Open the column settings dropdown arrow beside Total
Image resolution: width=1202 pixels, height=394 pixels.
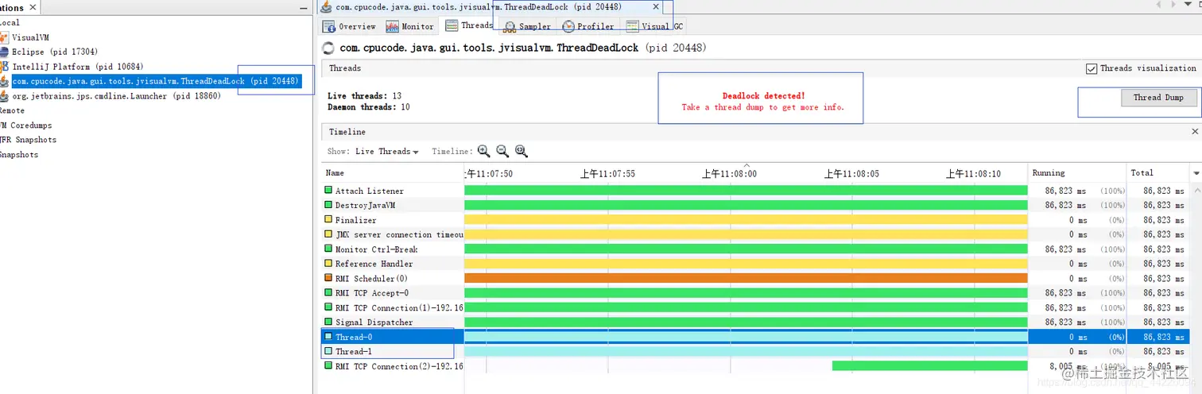pos(1196,172)
